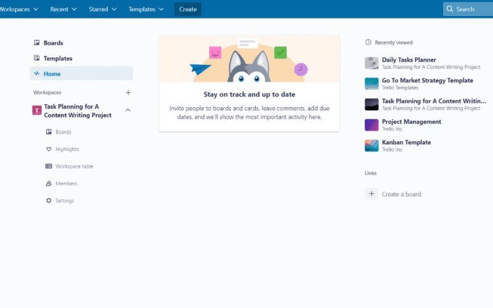Click the Templates icon in the sidebar

click(37, 58)
